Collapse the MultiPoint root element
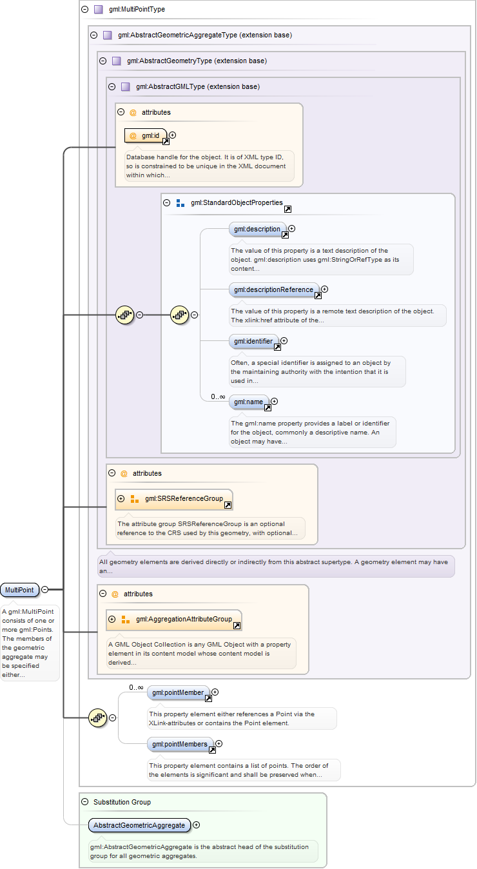The width and height of the screenshot is (477, 869). click(x=44, y=589)
